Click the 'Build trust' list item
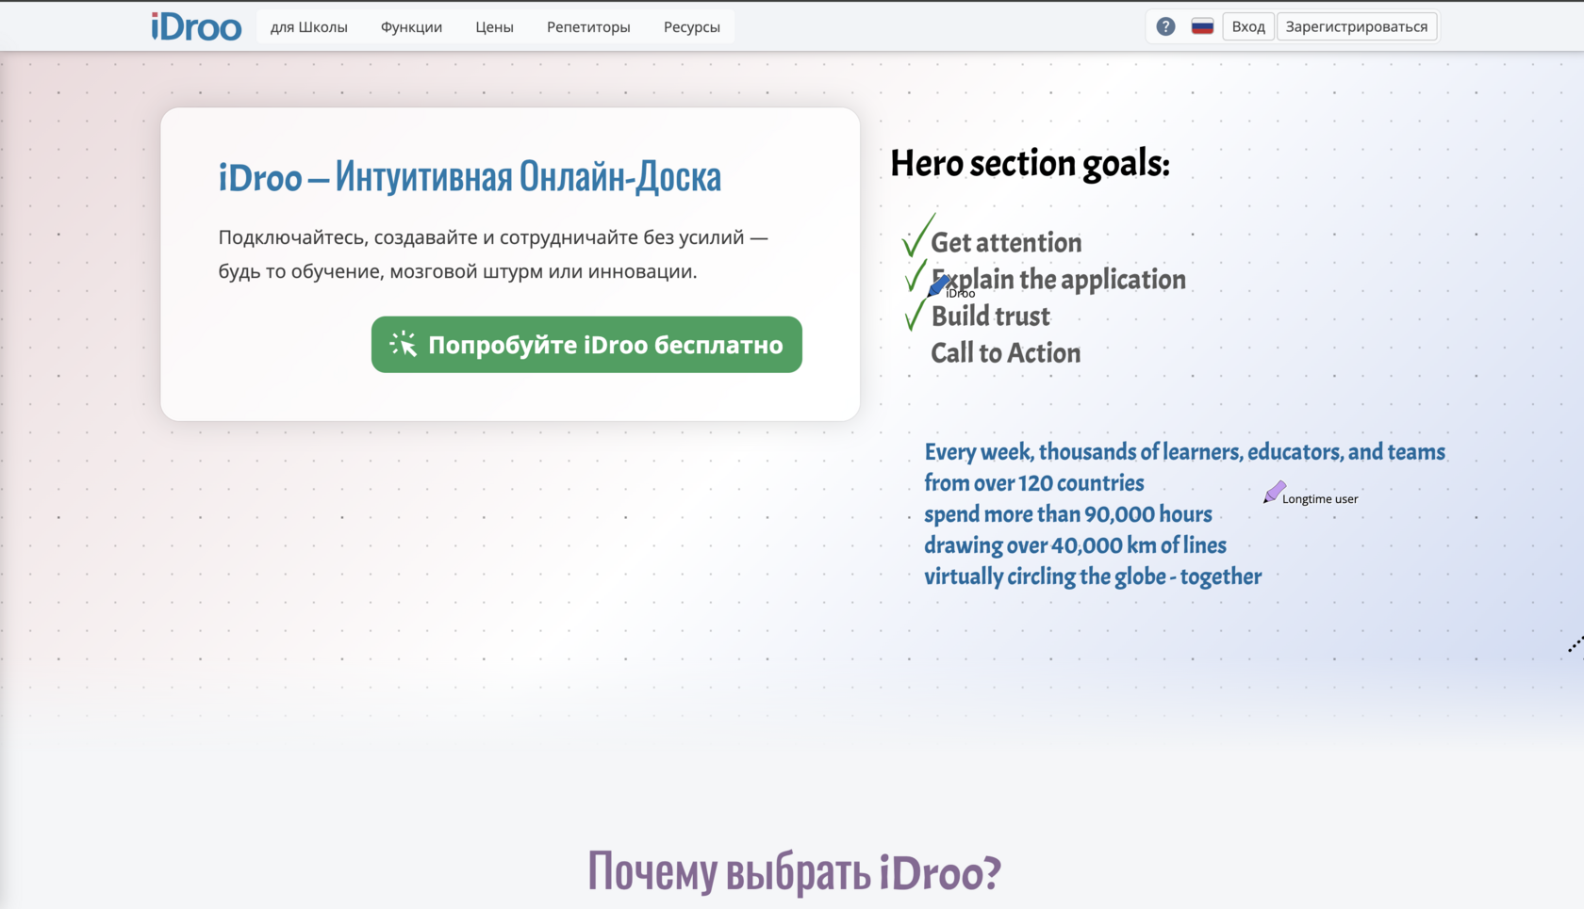This screenshot has height=909, width=1584. 990,316
